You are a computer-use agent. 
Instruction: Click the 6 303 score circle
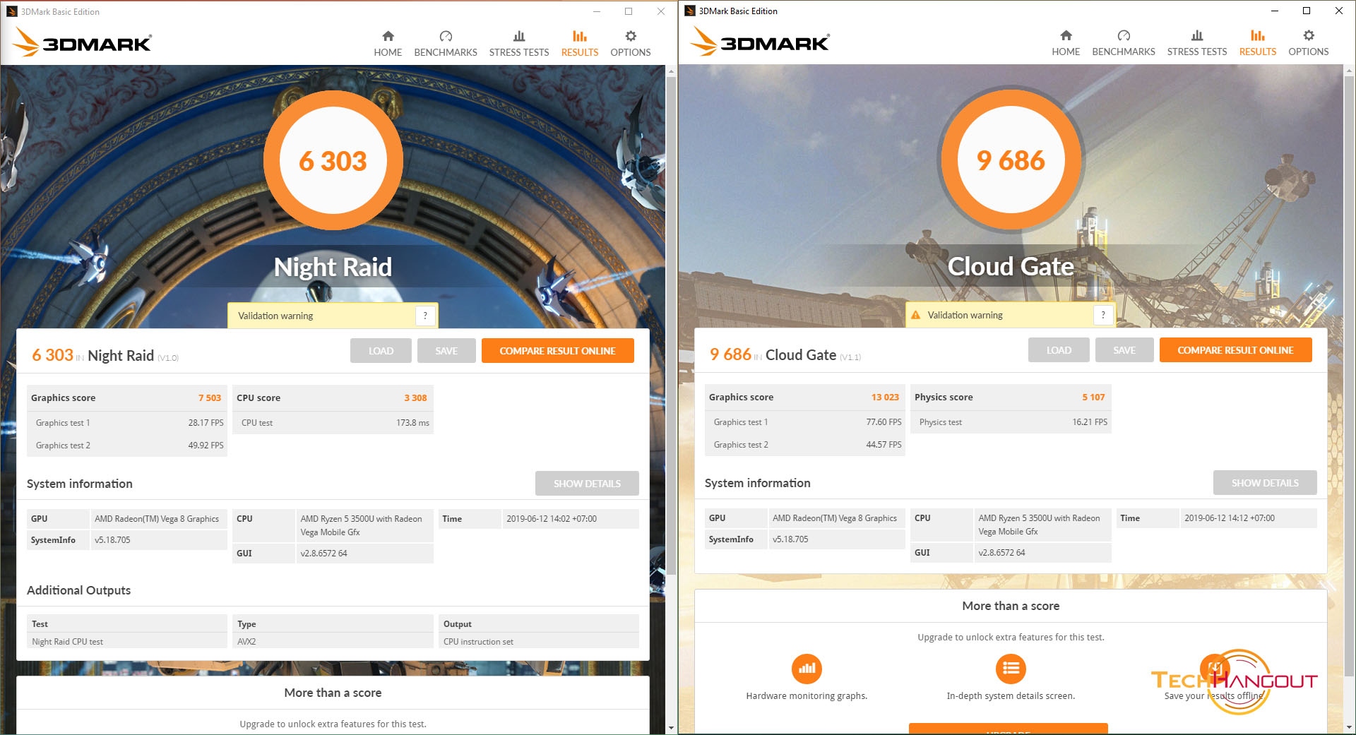(x=333, y=161)
